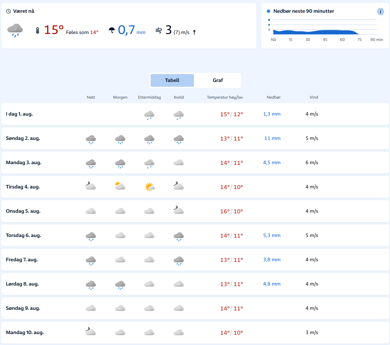
Task: Click the Morgen rain icon for Lørdag 8. aug.
Action: [120, 285]
